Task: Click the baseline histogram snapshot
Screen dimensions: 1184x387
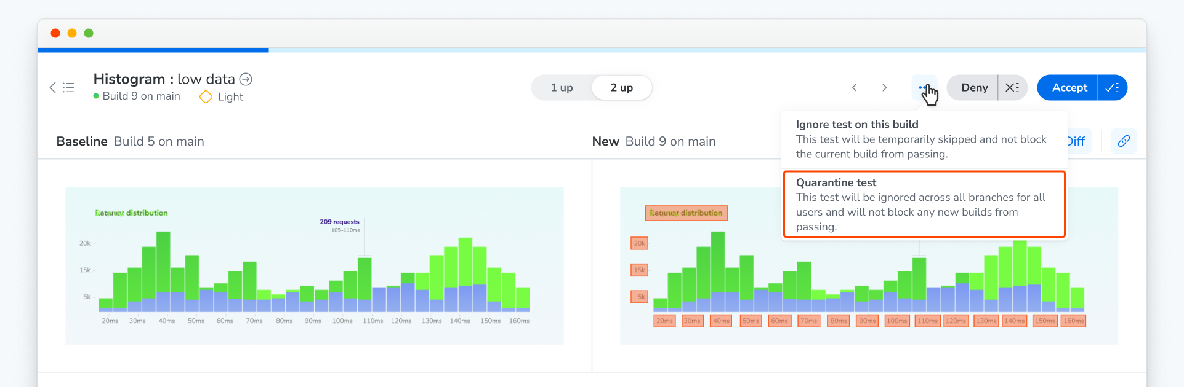Action: (x=315, y=265)
